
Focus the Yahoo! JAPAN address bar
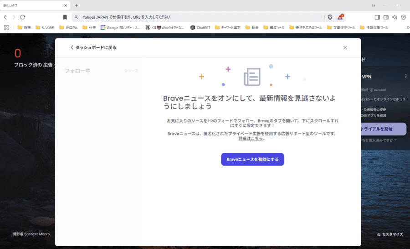[x=199, y=17]
